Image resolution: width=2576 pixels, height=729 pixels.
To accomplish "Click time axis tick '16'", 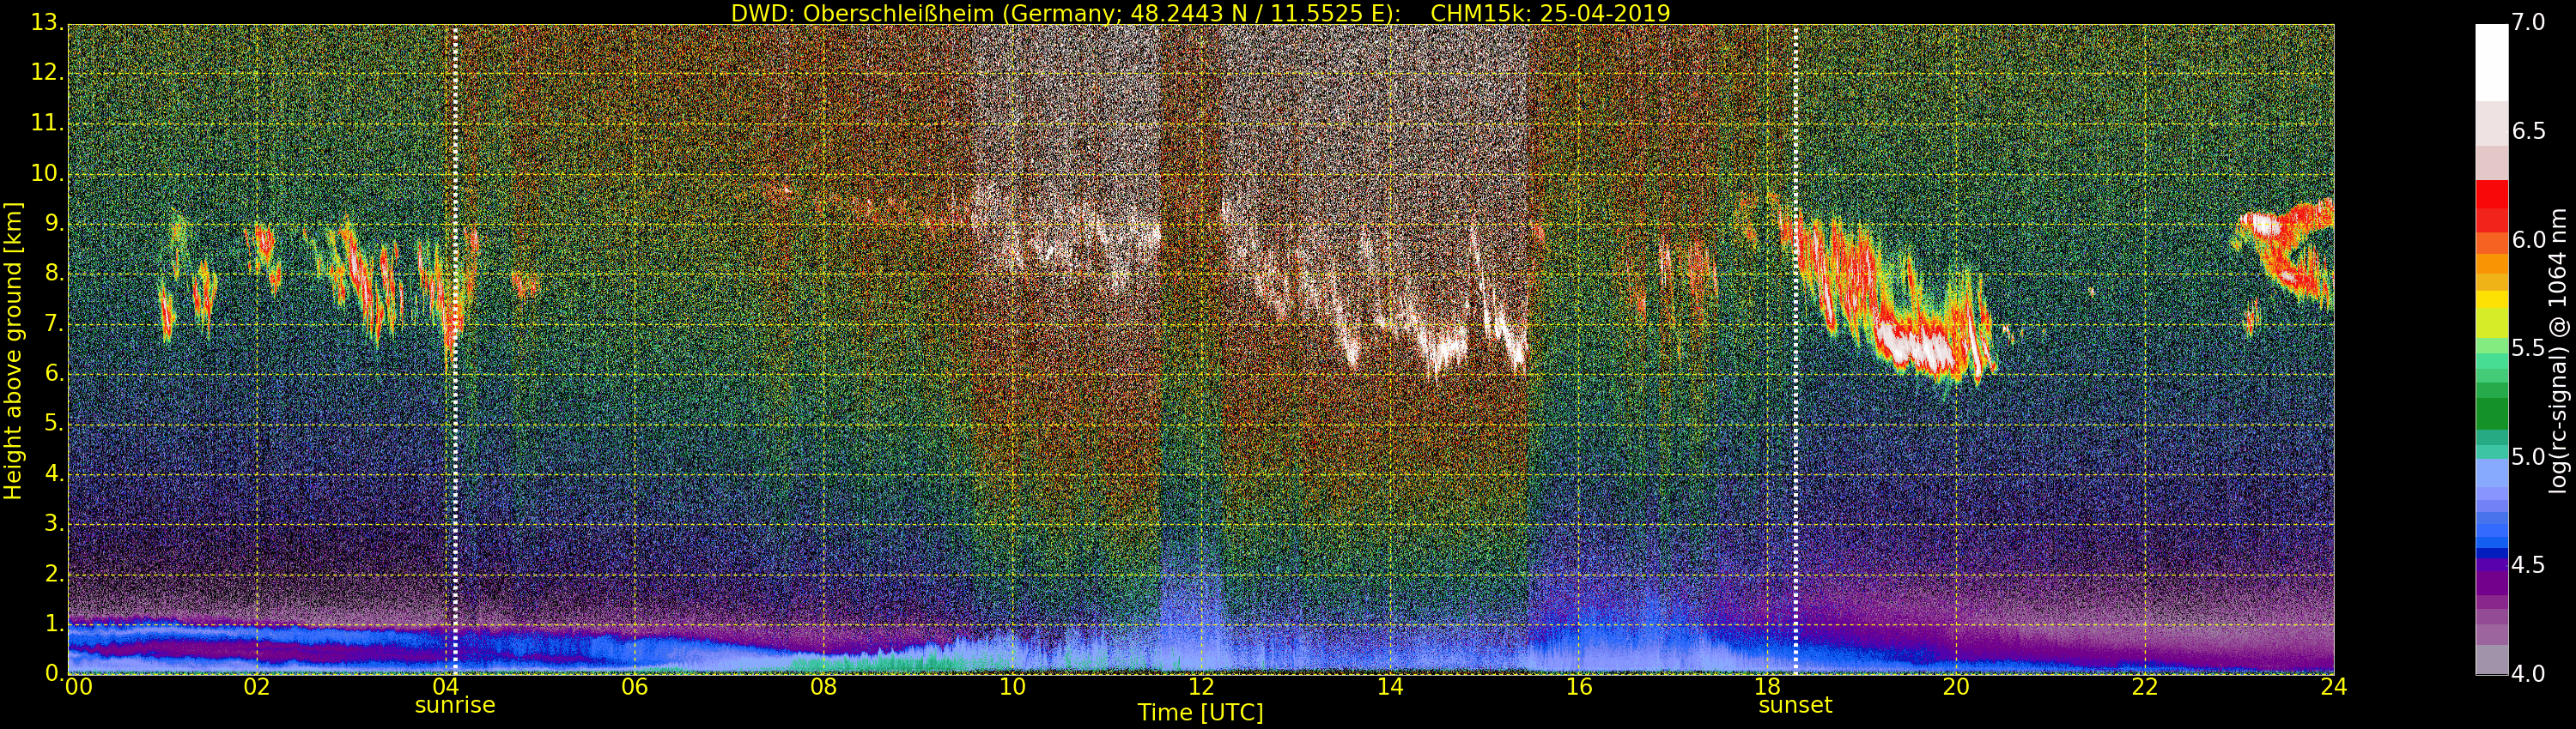I will coord(1579,686).
